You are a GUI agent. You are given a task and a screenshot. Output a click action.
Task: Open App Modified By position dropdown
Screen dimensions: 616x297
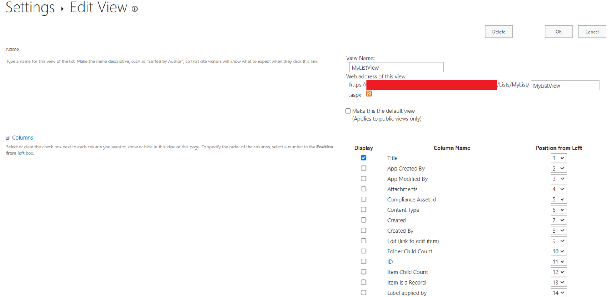(x=559, y=179)
